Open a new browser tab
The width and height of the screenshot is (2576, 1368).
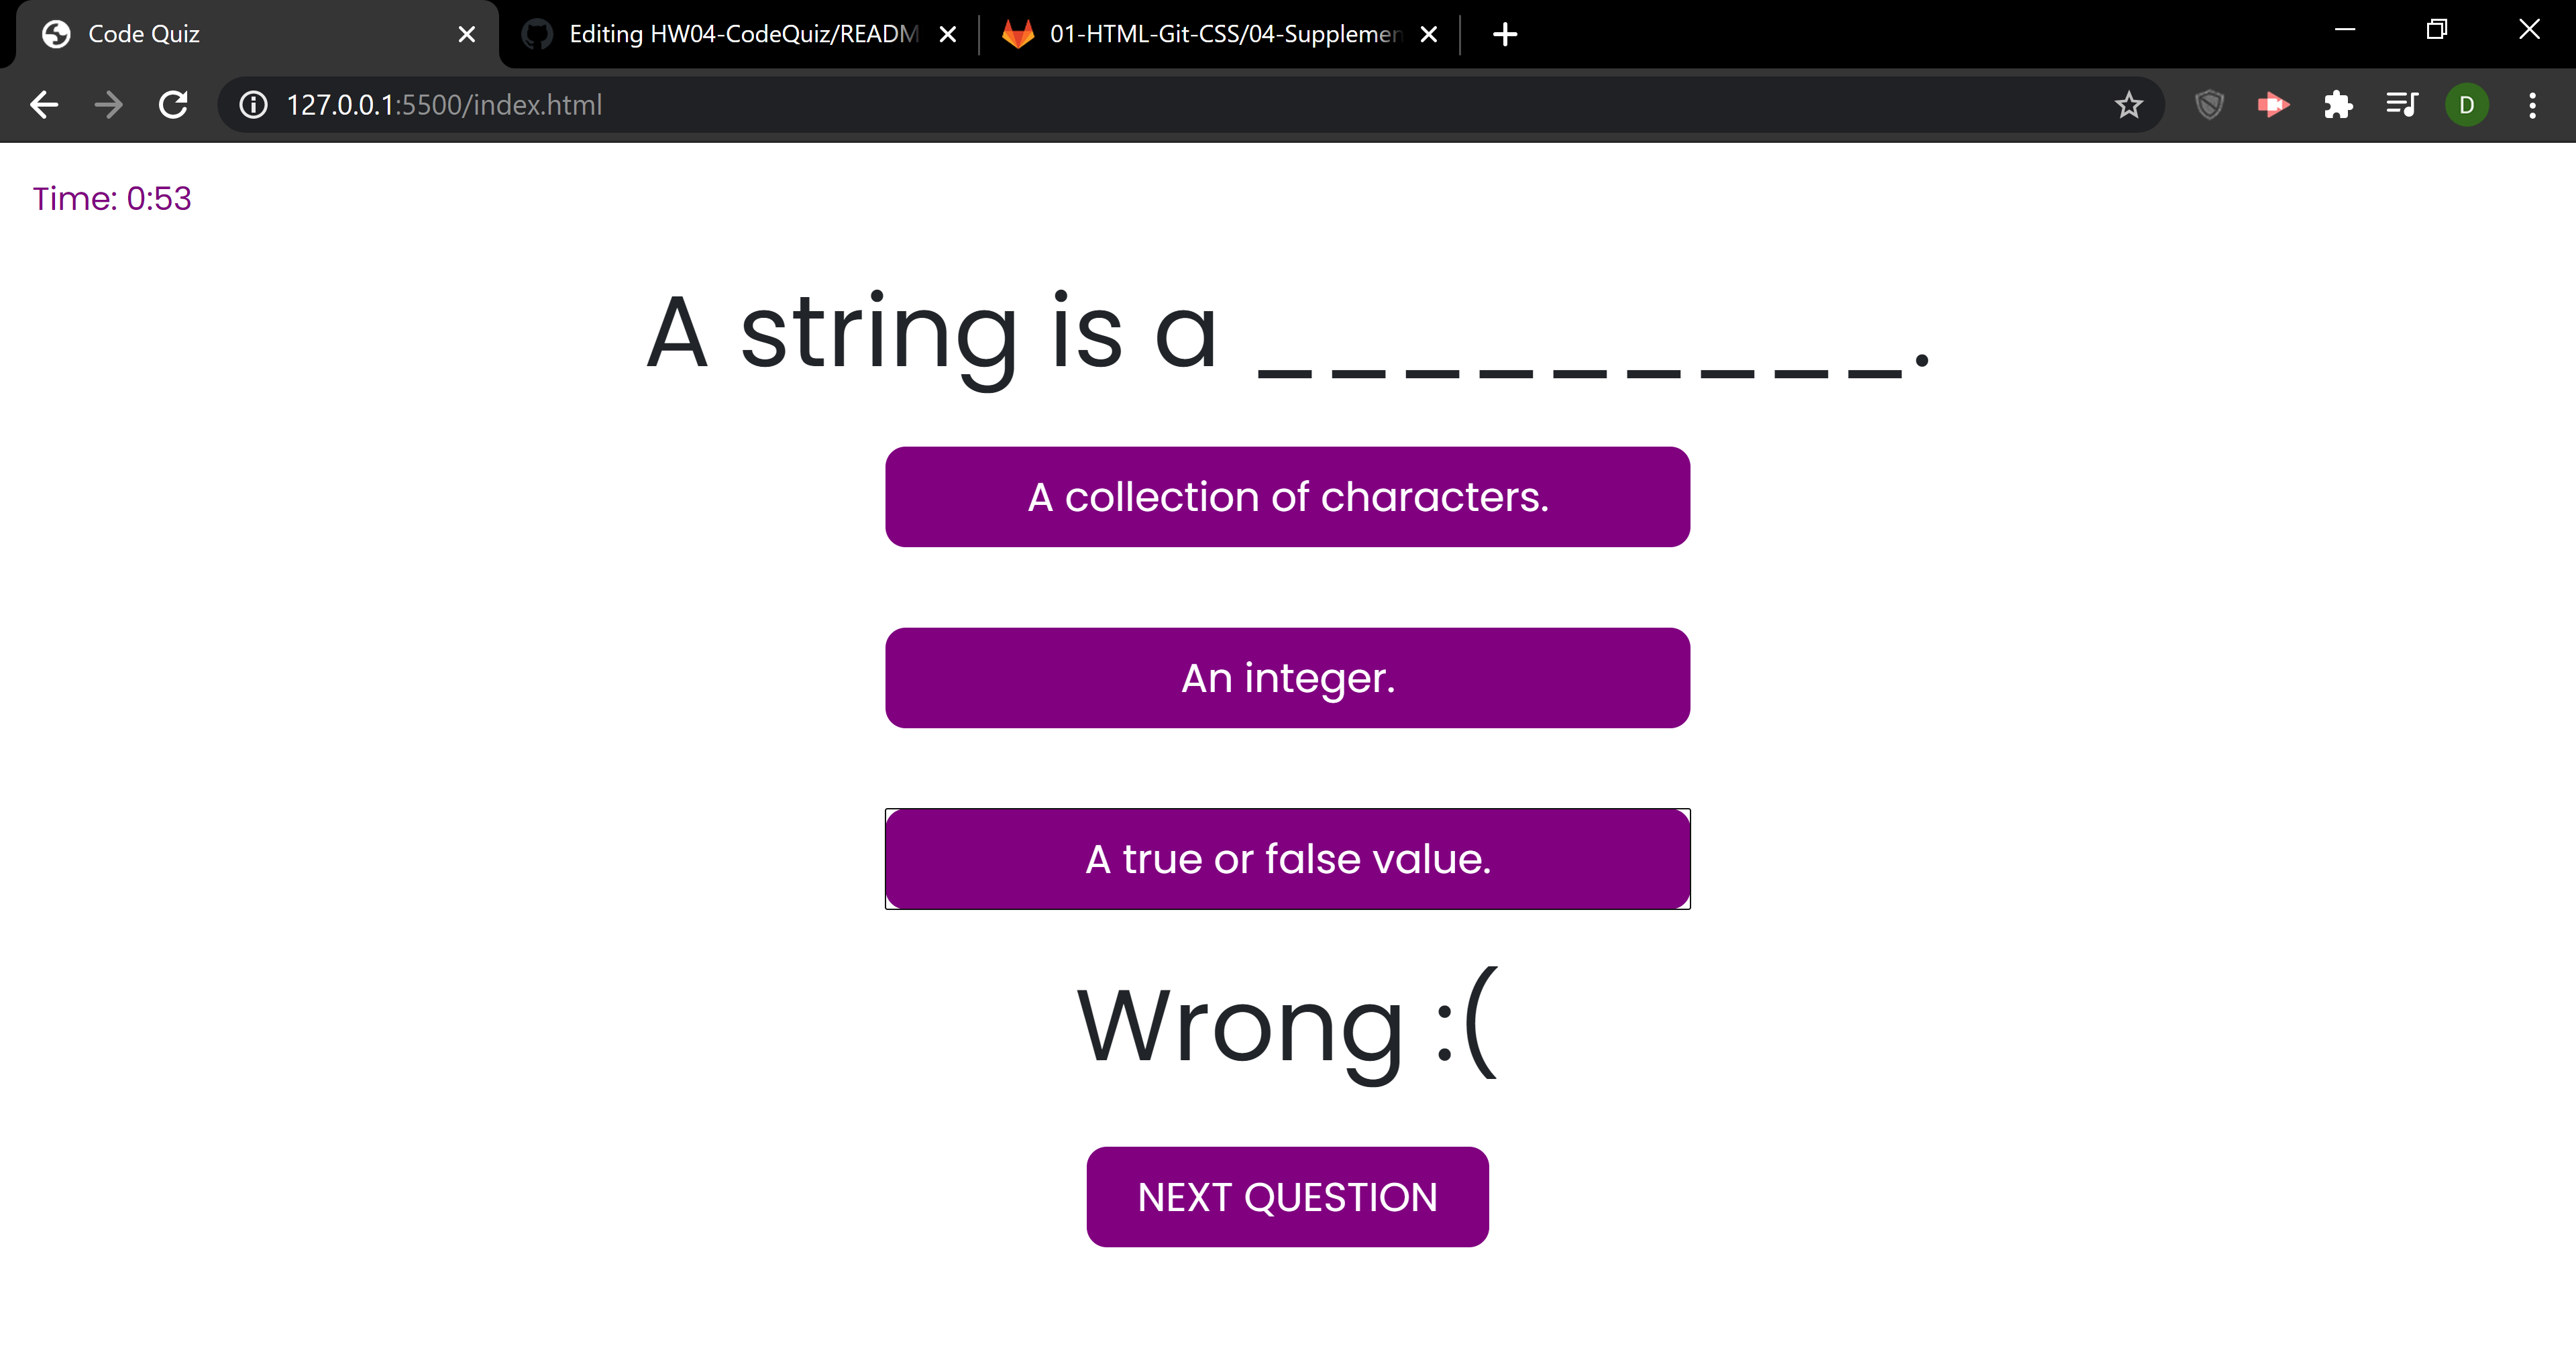1504,34
